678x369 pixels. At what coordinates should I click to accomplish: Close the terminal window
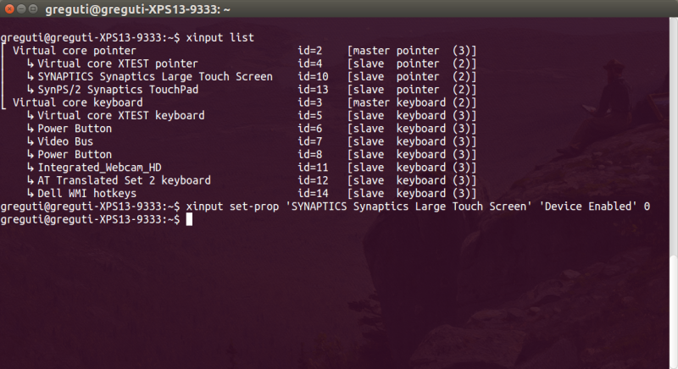coord(9,8)
